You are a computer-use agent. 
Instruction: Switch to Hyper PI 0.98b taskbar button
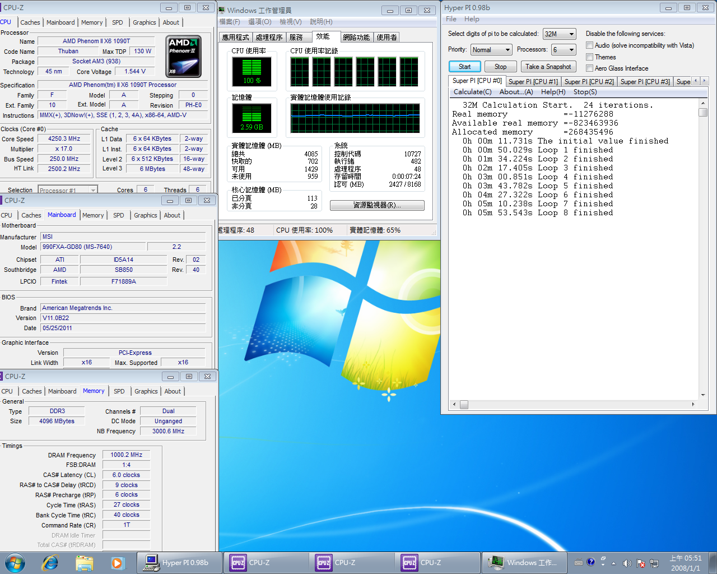(180, 562)
